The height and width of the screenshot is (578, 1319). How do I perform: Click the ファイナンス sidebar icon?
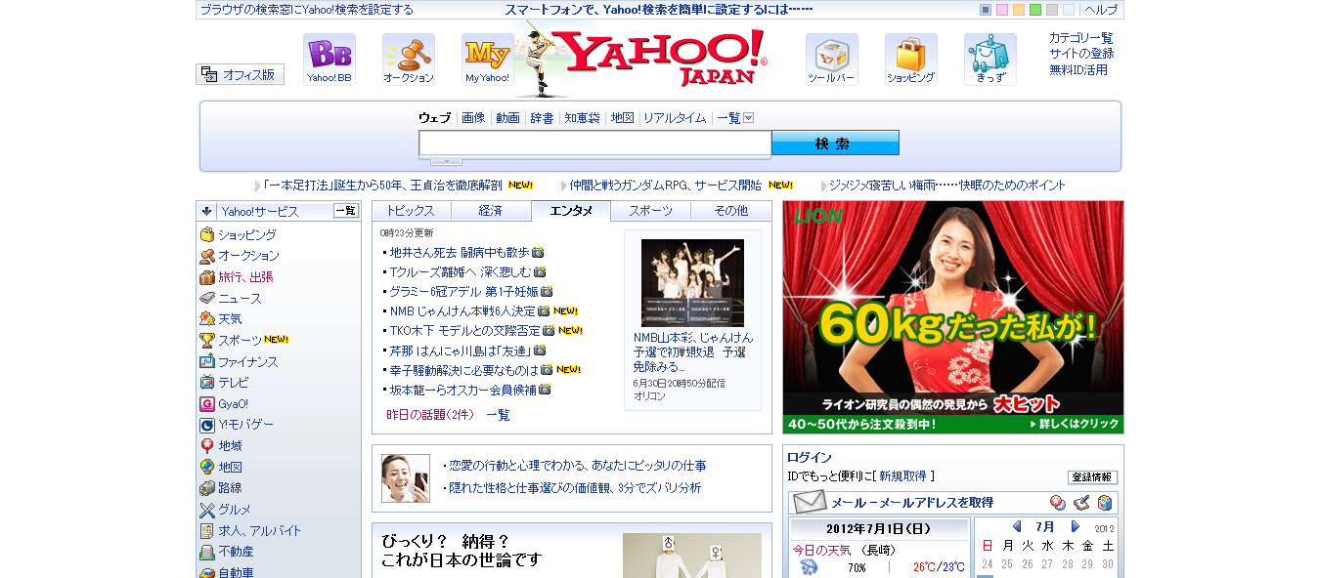pos(207,362)
